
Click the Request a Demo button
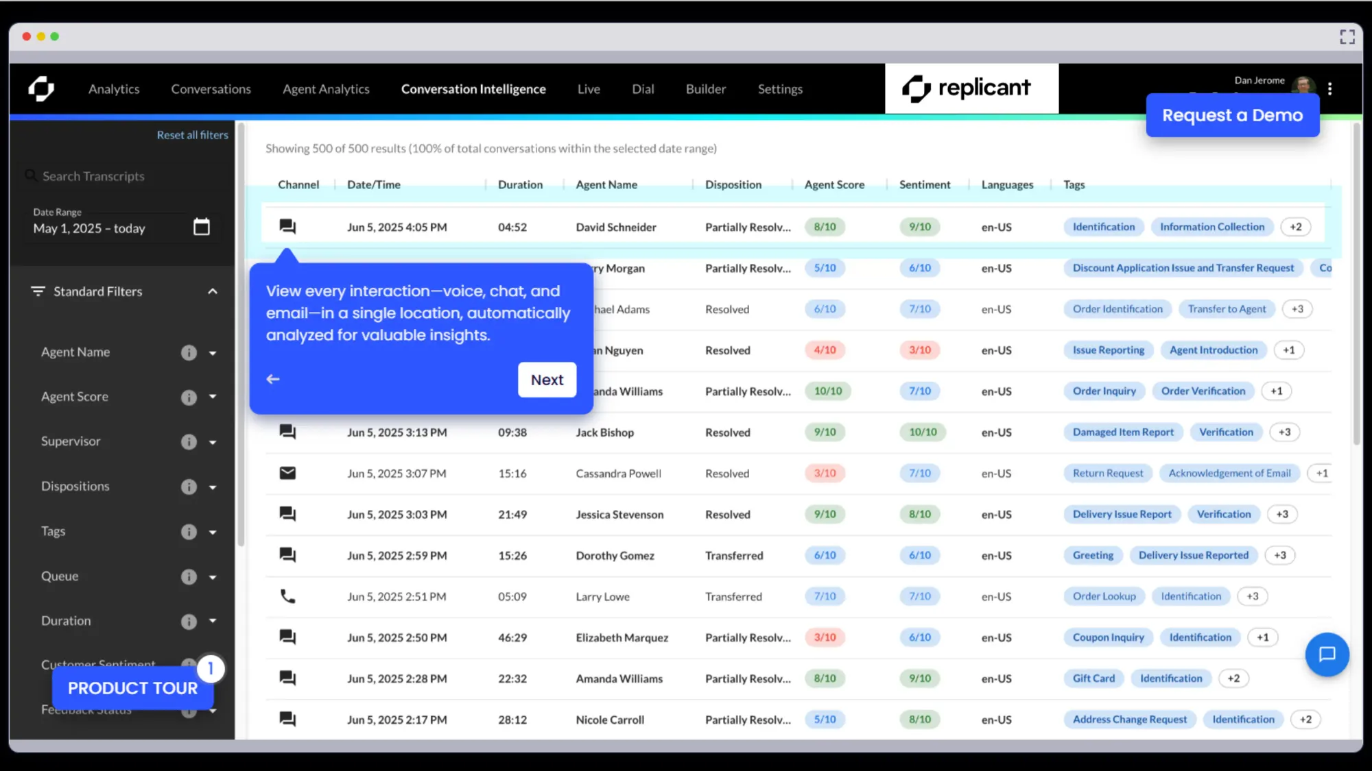[1232, 115]
